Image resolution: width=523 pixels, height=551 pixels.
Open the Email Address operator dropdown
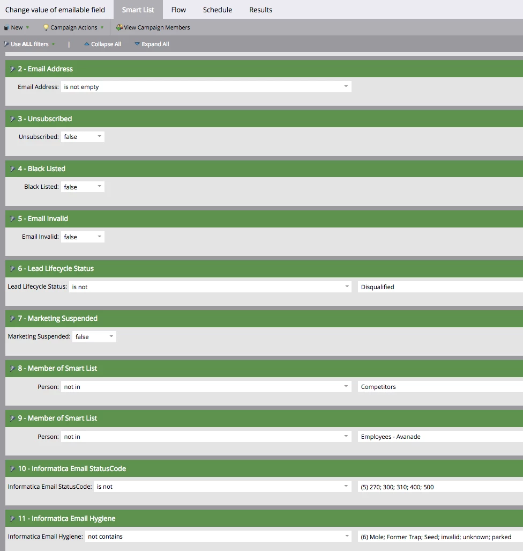pyautogui.click(x=206, y=87)
